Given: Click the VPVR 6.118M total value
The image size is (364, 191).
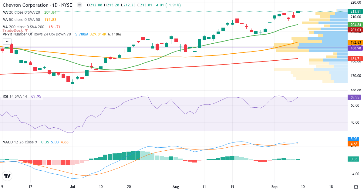Looking at the screenshot, I should click(x=114, y=34).
